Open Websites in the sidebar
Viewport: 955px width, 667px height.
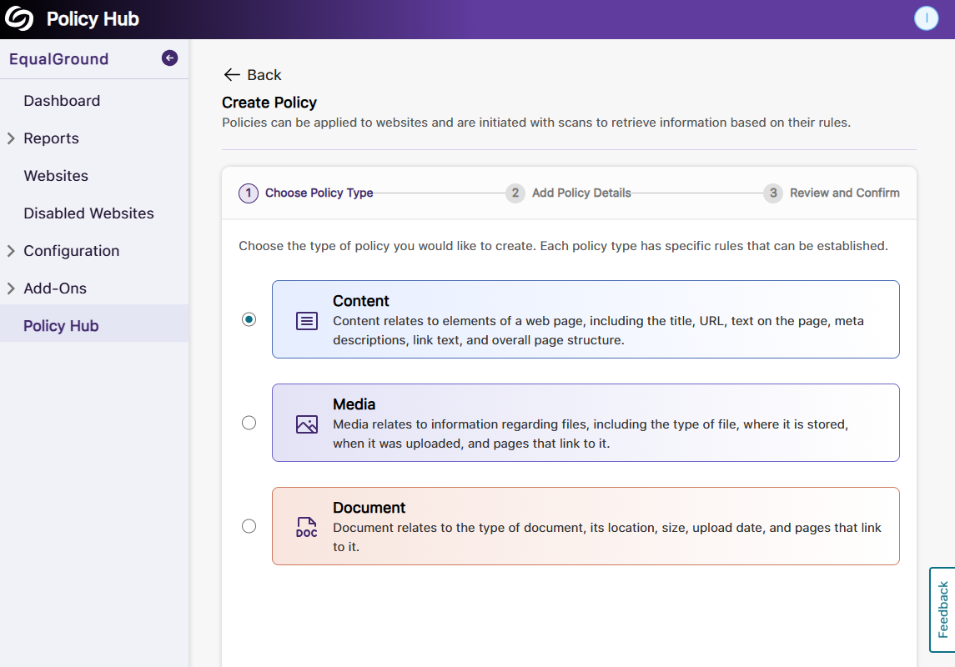click(x=56, y=176)
